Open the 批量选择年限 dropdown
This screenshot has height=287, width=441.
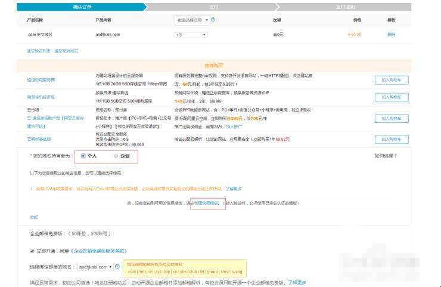(192, 20)
